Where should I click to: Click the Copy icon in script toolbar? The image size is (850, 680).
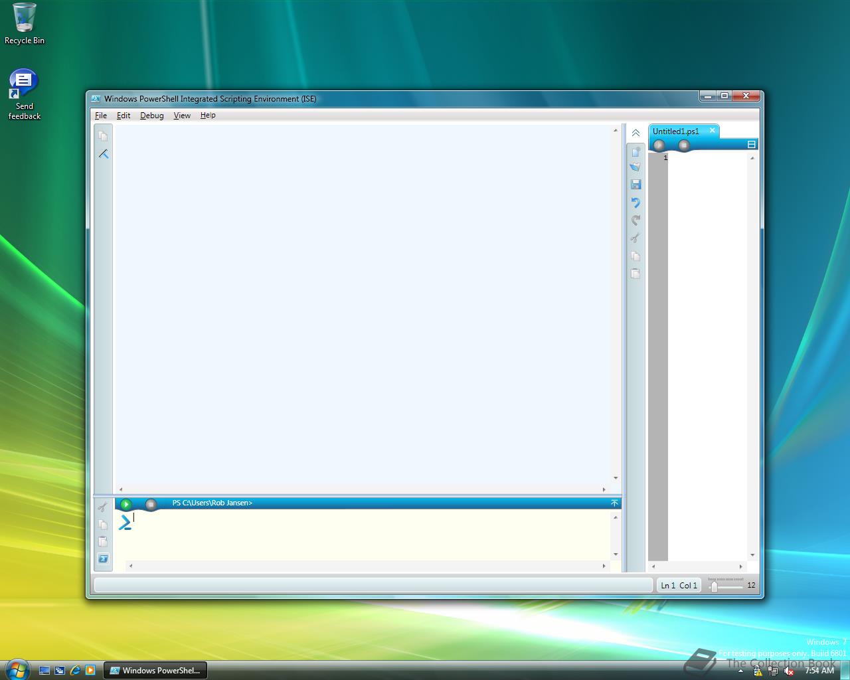636,256
